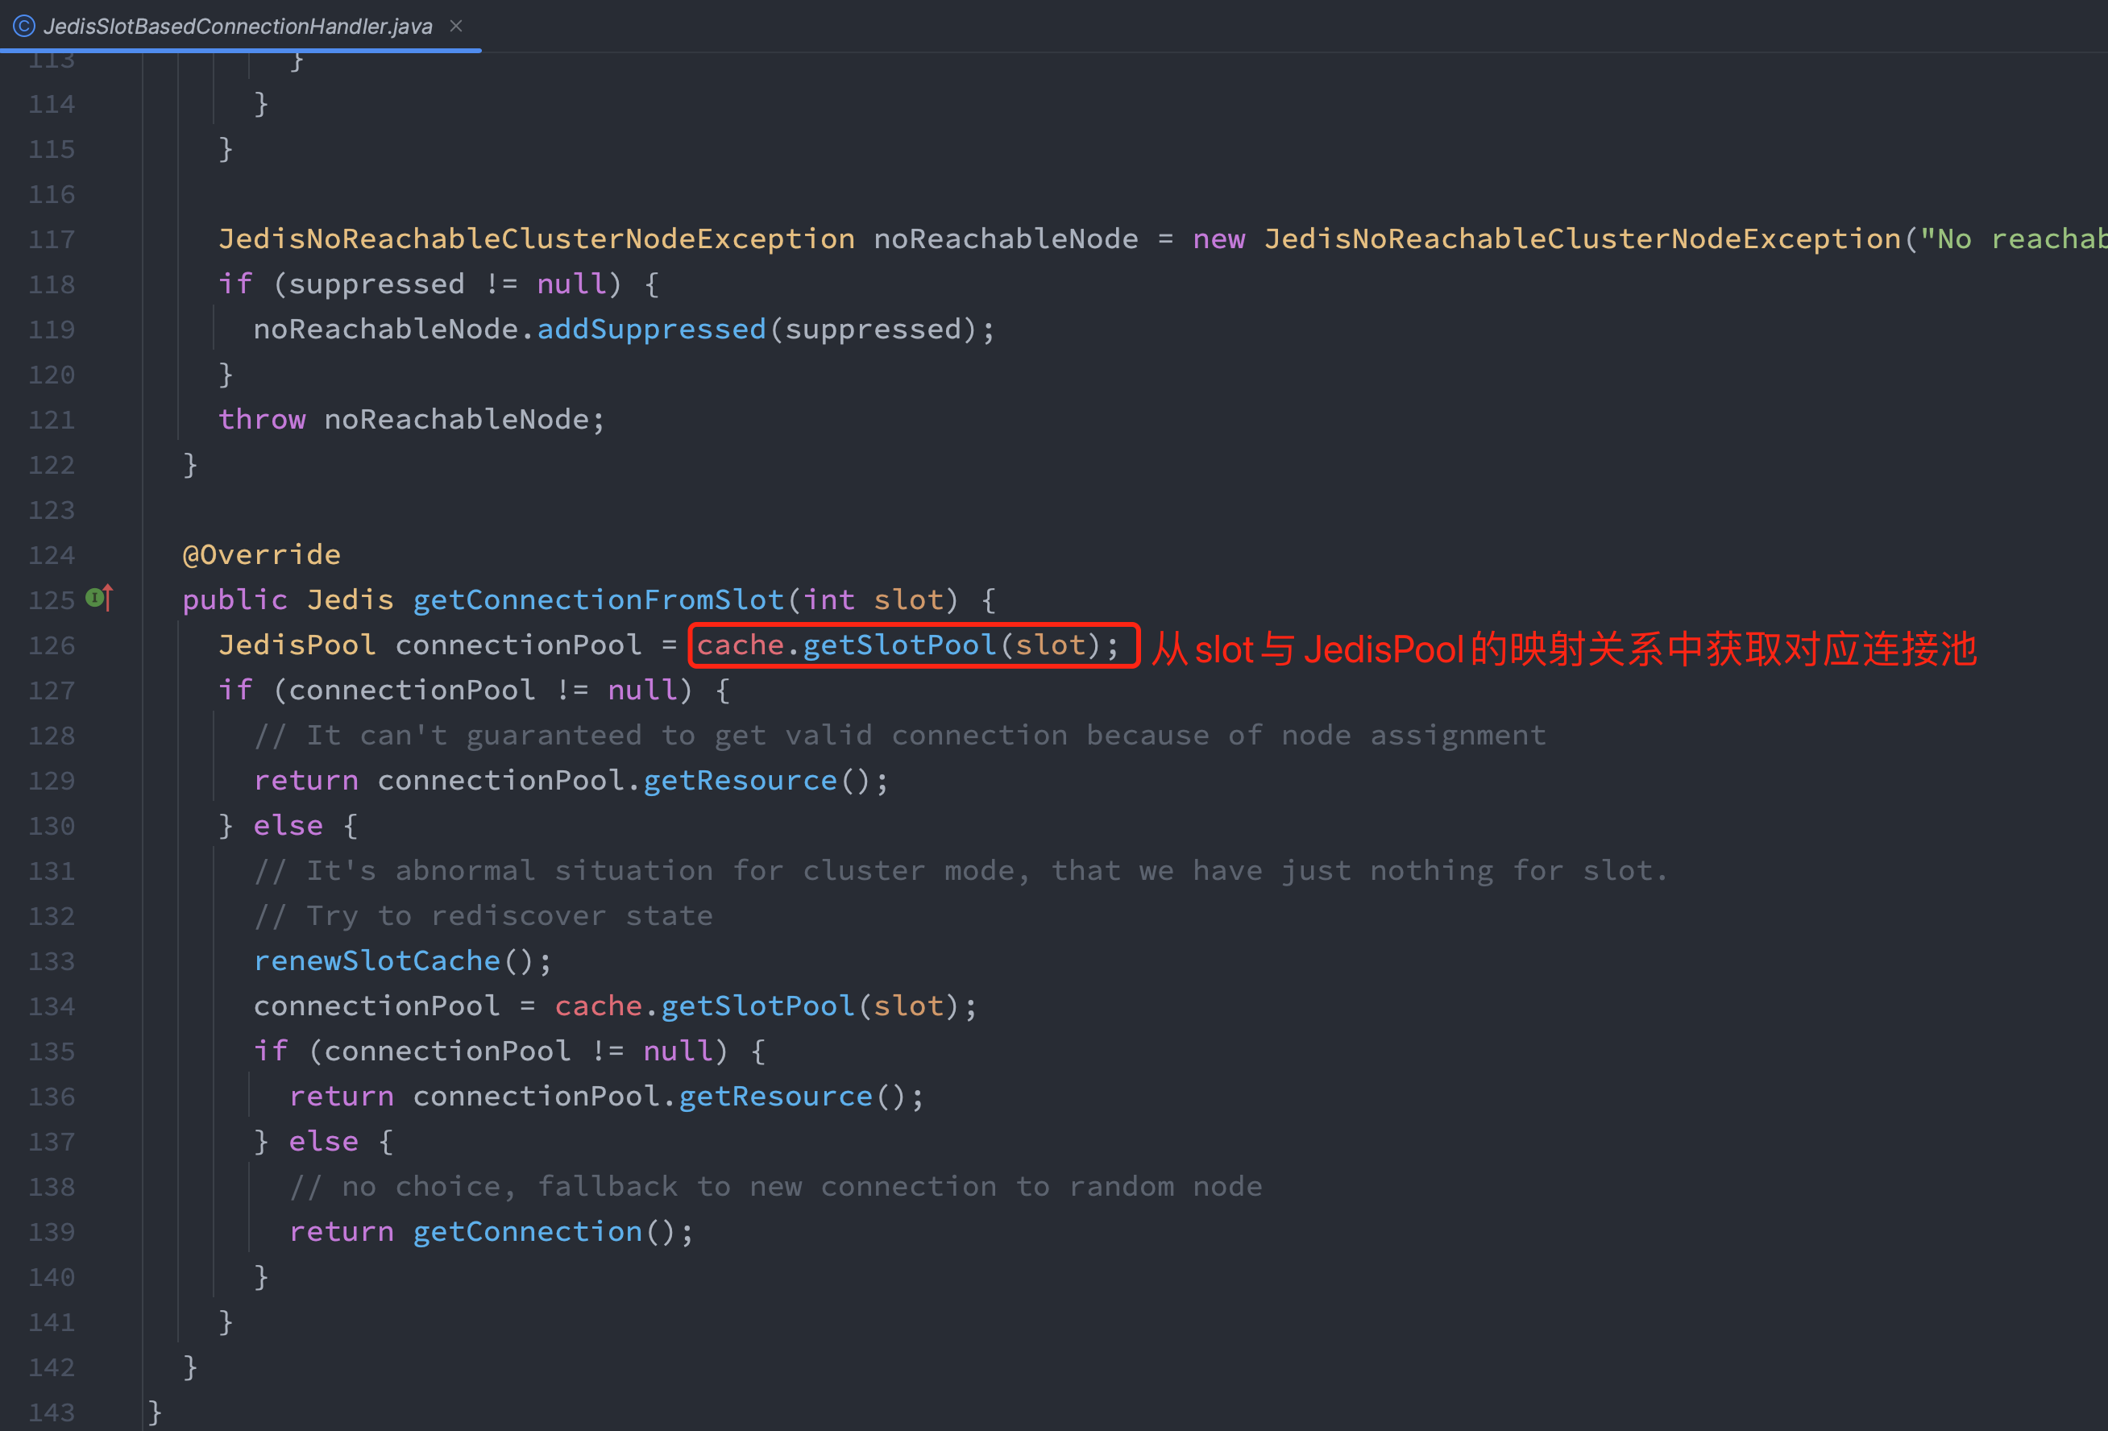Click the @Override annotation

pos(261,554)
